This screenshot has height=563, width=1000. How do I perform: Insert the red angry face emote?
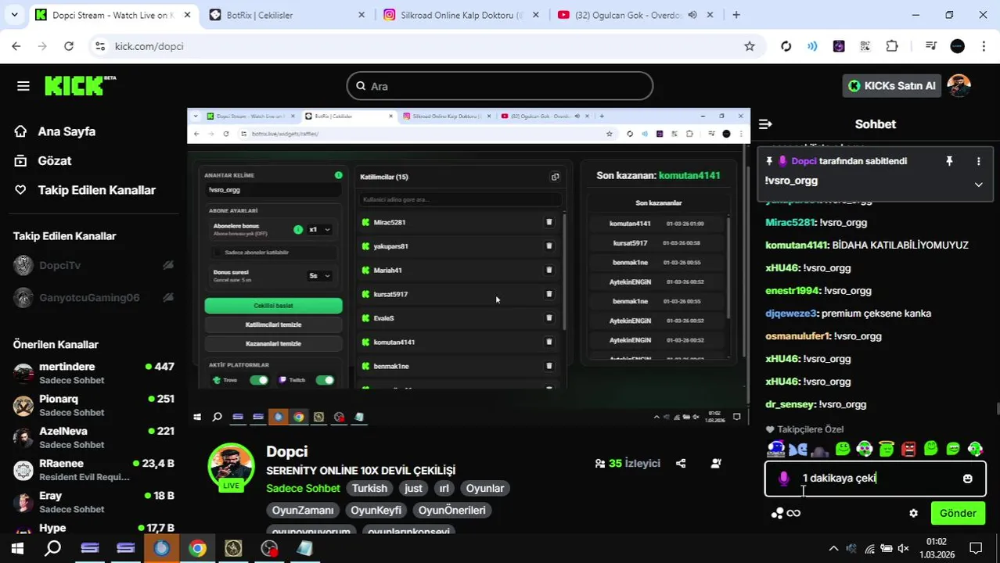(908, 449)
